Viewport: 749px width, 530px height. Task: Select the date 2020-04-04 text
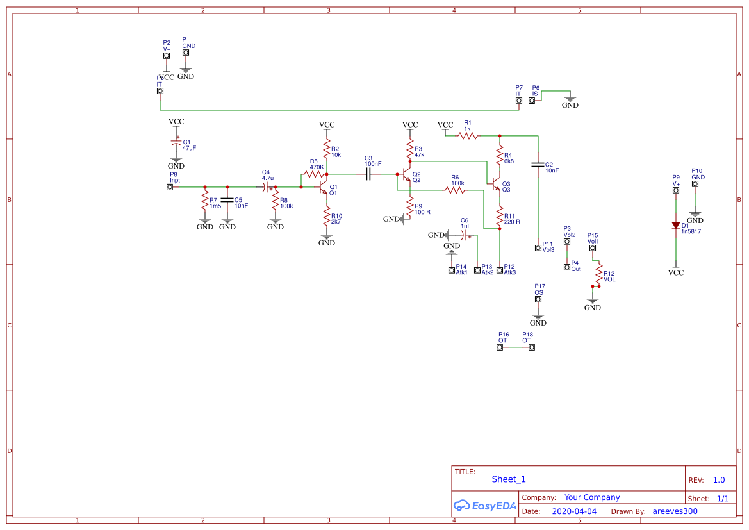[573, 511]
